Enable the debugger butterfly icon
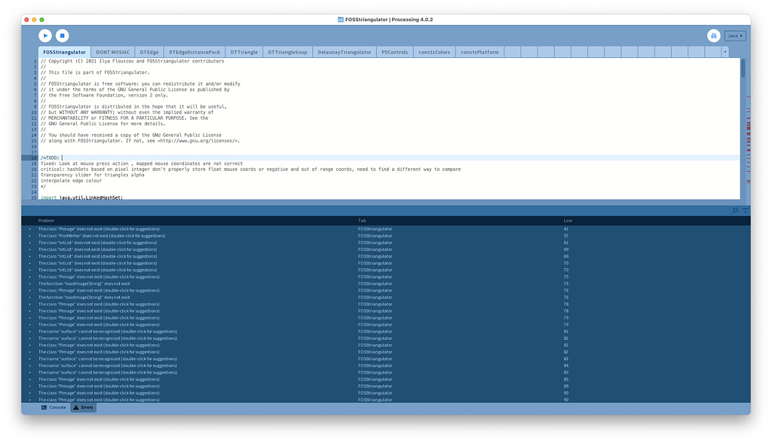 click(713, 35)
